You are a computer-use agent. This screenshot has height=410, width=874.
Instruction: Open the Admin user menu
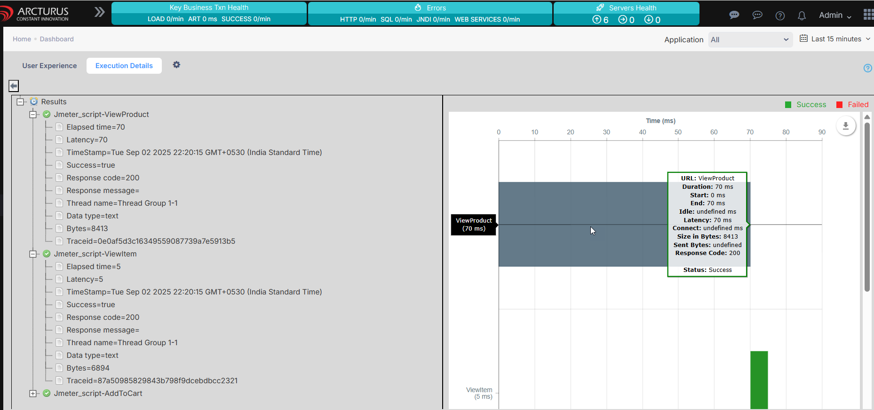pyautogui.click(x=834, y=15)
